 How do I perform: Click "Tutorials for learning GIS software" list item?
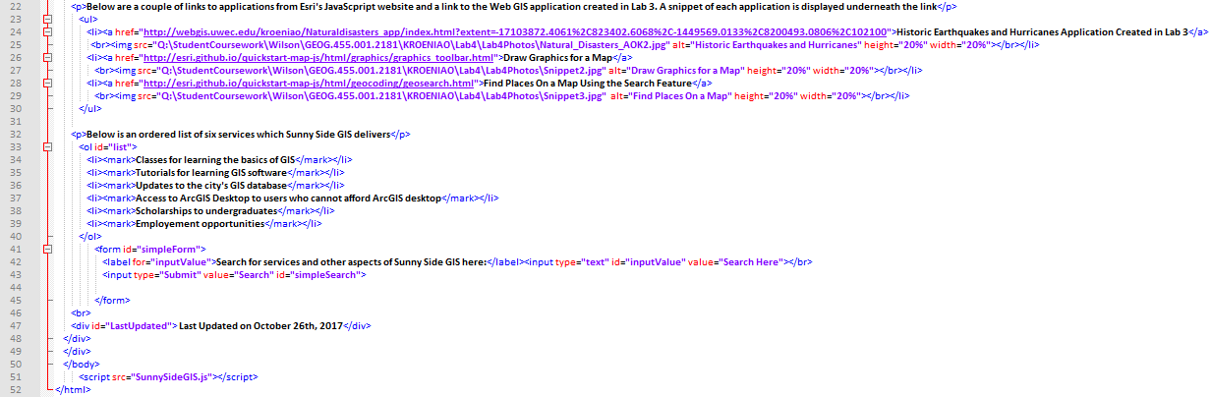209,172
